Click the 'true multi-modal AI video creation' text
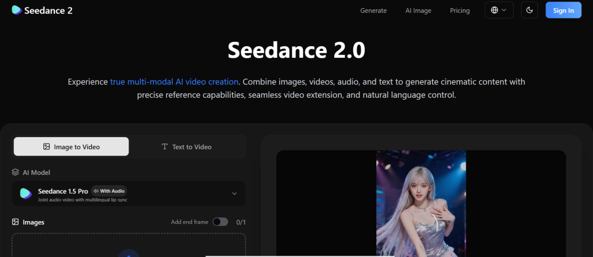The height and width of the screenshot is (257, 593). (174, 82)
